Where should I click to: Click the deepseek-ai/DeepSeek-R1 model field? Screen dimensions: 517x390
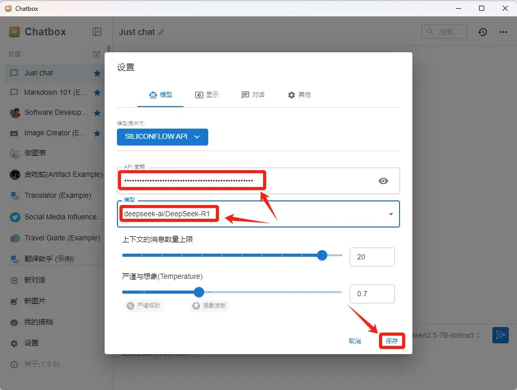click(258, 214)
